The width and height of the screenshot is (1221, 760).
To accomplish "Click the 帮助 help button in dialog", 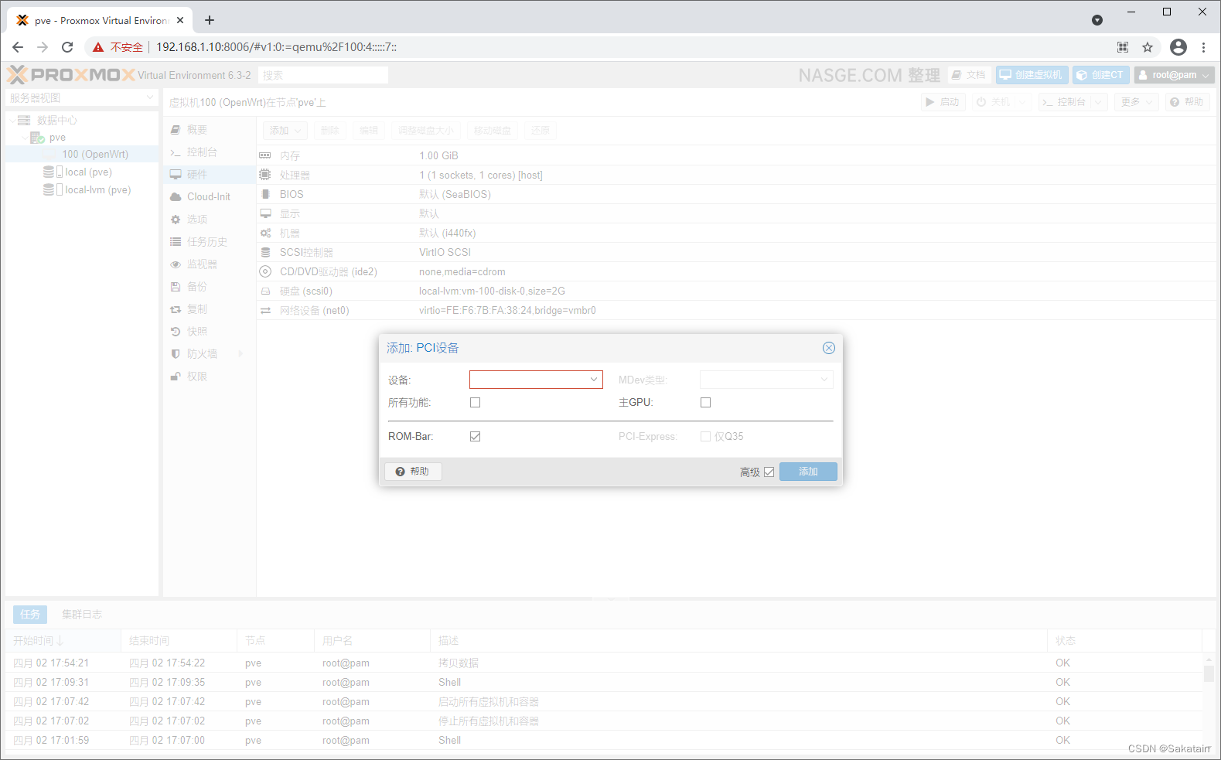I will pyautogui.click(x=413, y=472).
